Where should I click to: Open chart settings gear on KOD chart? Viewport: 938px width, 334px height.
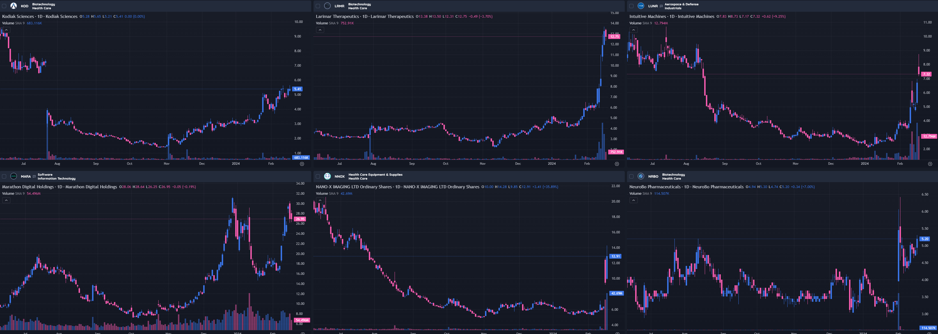point(302,164)
